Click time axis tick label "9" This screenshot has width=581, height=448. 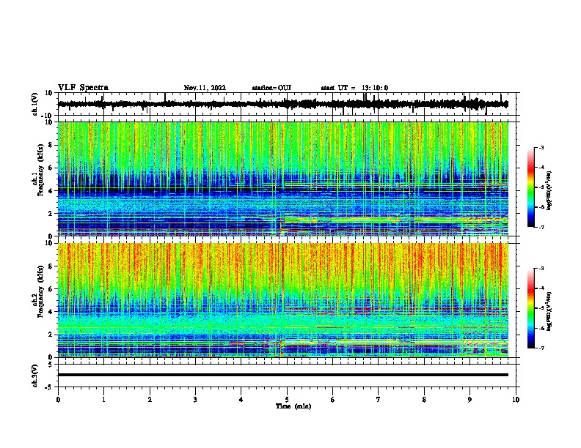pyautogui.click(x=469, y=400)
